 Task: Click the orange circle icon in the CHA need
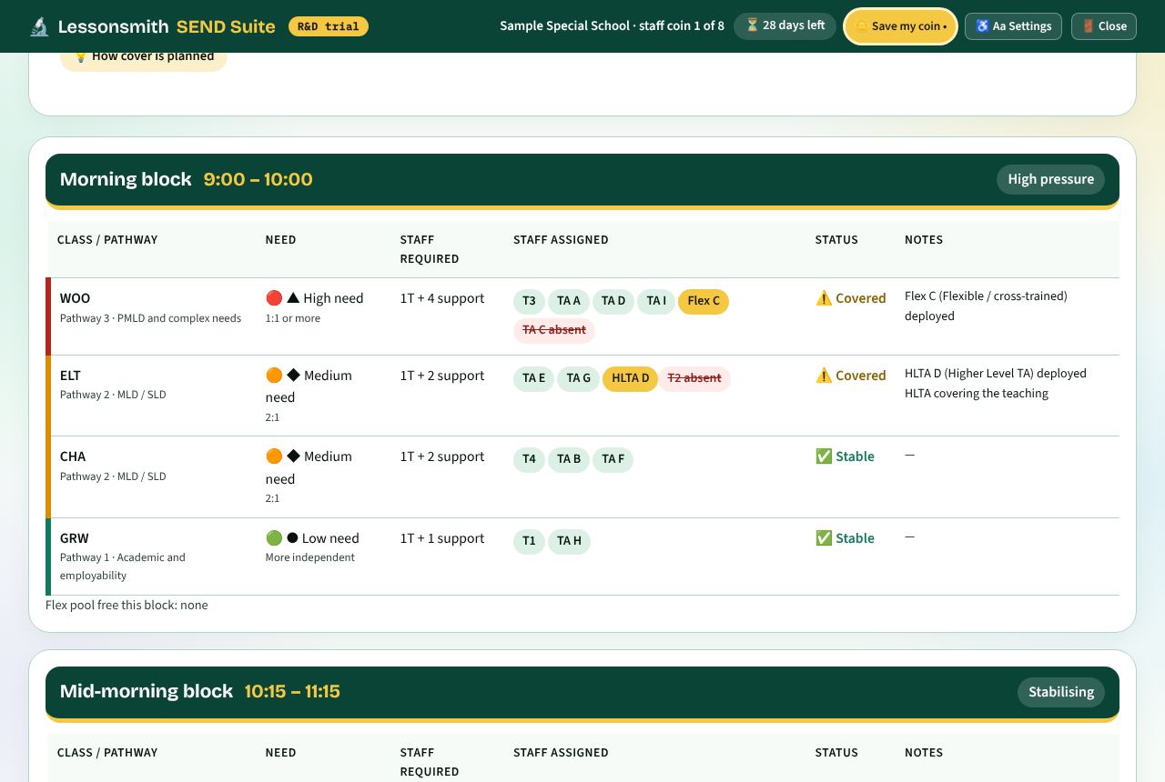click(274, 456)
